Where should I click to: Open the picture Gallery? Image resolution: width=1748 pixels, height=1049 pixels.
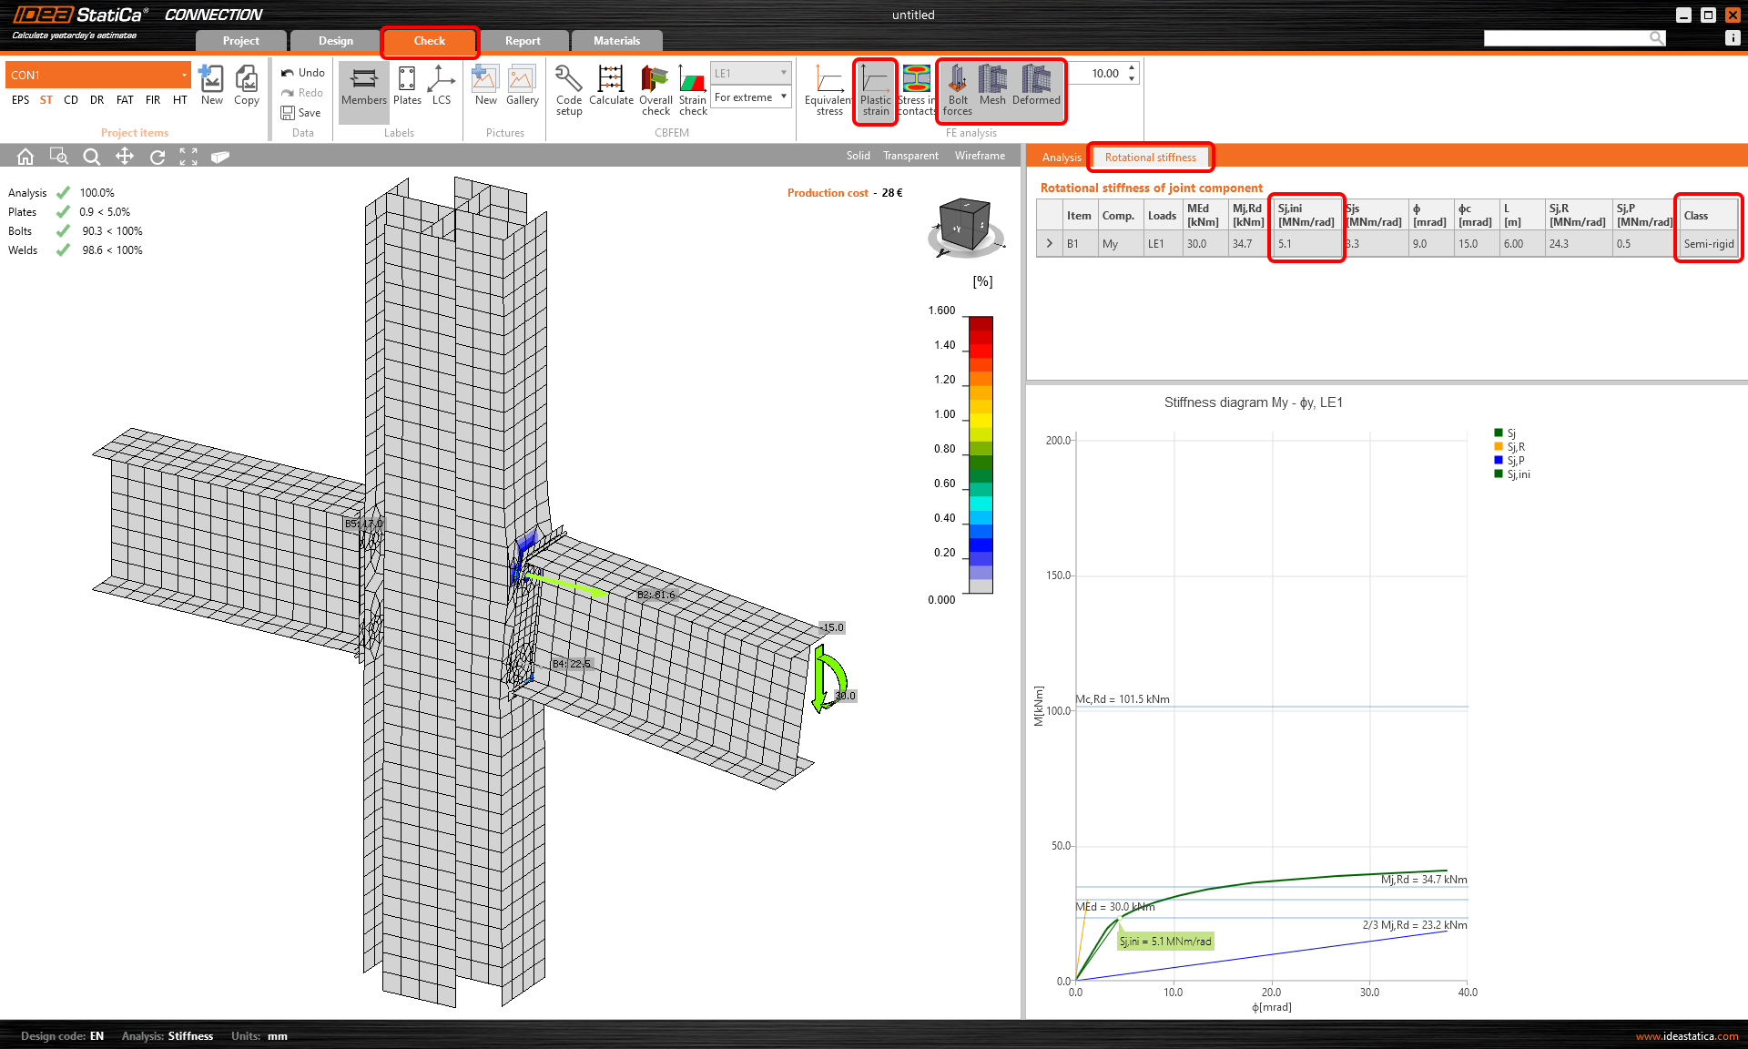[522, 87]
